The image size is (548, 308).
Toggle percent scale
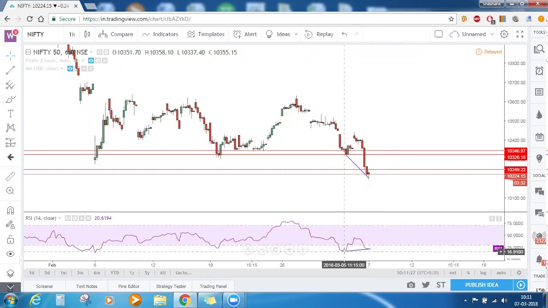tap(468, 273)
